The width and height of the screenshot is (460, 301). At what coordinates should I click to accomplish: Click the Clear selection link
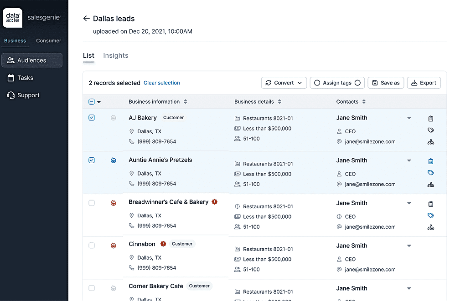tap(161, 83)
